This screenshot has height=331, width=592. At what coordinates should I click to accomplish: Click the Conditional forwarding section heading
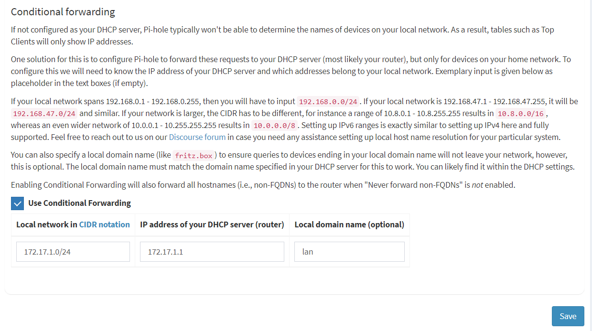point(63,12)
